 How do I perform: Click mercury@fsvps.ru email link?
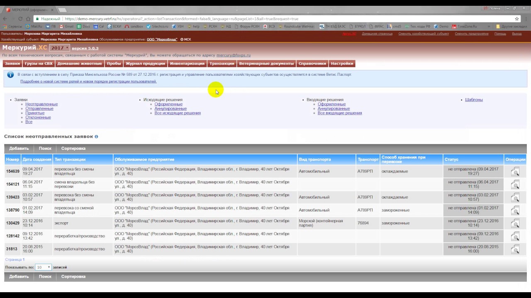coord(234,55)
